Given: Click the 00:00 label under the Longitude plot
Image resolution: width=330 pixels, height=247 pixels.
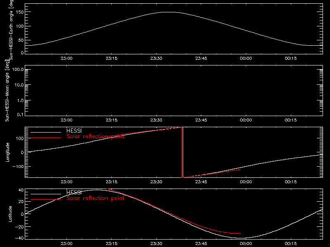Looking at the screenshot, I should tap(246, 182).
